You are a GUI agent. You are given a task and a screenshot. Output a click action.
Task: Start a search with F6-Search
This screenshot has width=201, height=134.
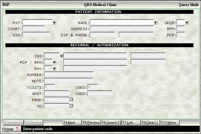[111, 122]
